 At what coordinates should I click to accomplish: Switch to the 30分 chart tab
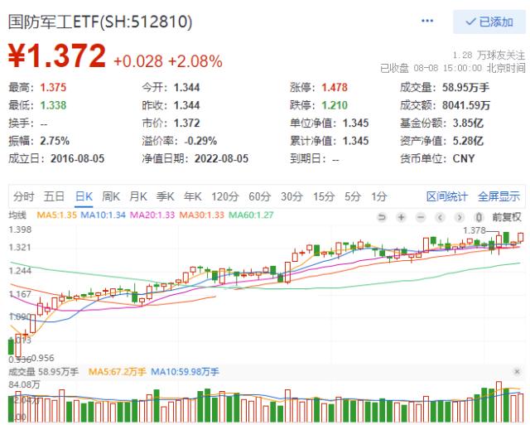point(291,196)
